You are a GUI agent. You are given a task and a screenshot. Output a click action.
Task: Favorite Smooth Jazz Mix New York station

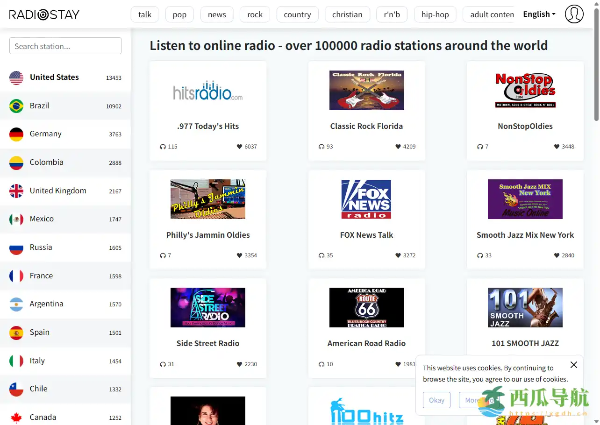(x=557, y=255)
